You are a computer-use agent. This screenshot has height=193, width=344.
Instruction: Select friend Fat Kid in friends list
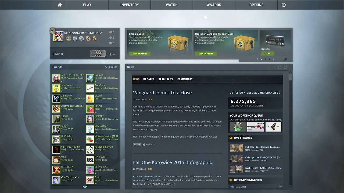102,109
